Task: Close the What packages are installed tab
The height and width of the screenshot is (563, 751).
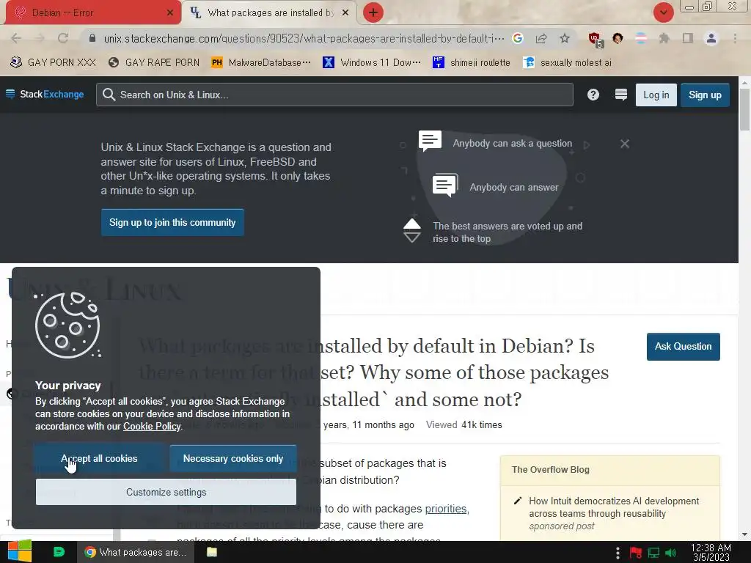Action: pos(345,13)
